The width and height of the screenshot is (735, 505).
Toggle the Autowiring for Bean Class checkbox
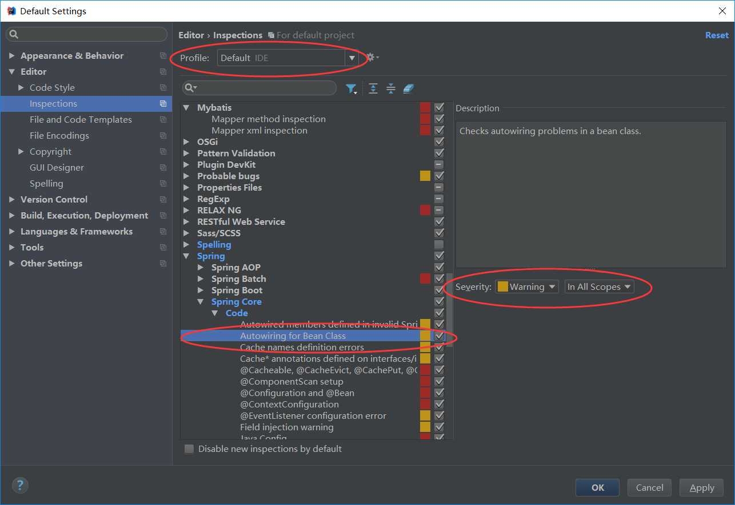pos(439,336)
